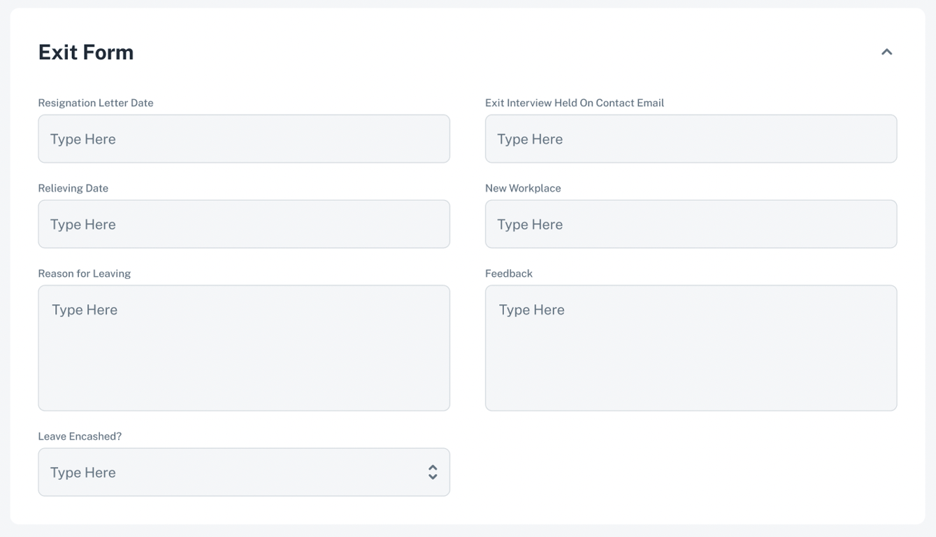Collapse the Exit Form section chevron
This screenshot has width=936, height=537.
click(x=886, y=52)
